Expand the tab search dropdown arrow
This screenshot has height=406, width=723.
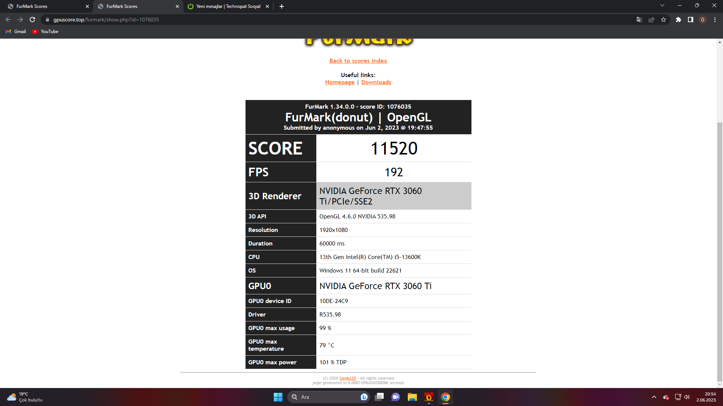tap(662, 6)
